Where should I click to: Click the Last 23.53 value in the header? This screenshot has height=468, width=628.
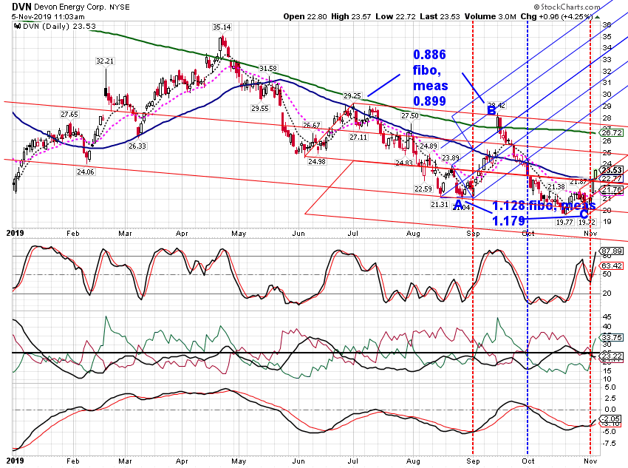click(440, 16)
